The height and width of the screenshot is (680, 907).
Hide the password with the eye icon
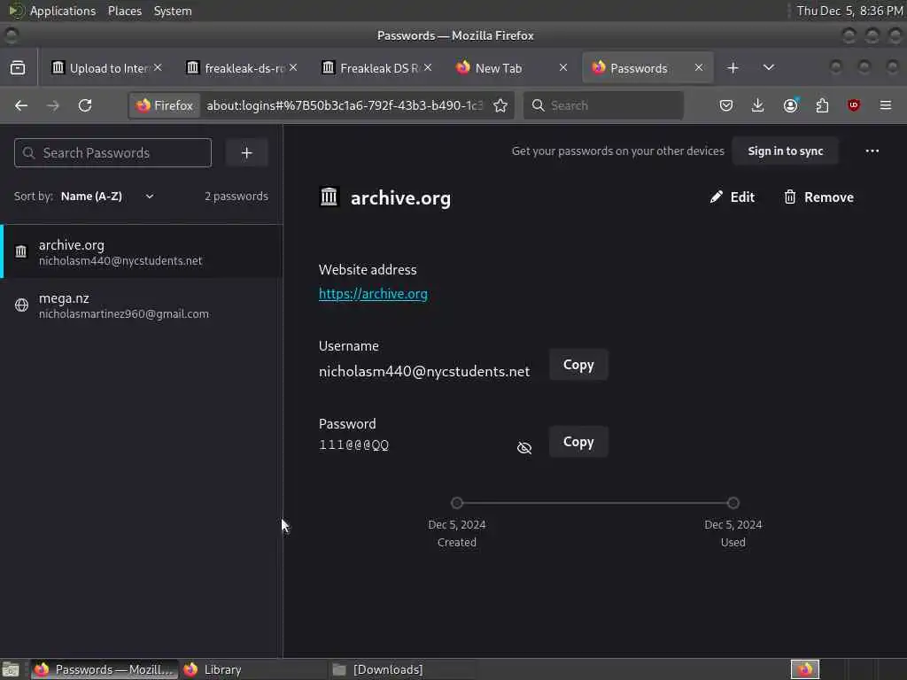click(x=524, y=447)
